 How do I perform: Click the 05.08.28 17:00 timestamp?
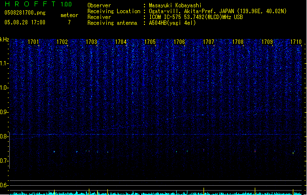point(24,22)
